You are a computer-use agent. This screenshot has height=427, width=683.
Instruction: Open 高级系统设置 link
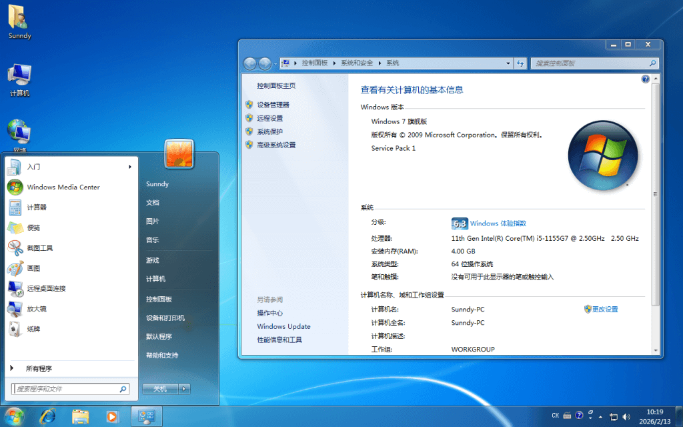[x=276, y=145]
